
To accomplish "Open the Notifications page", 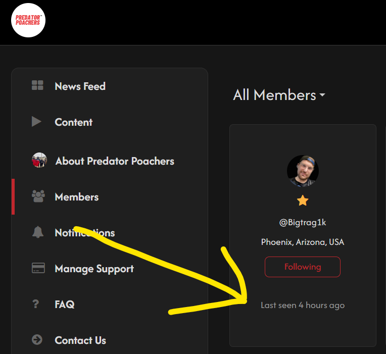I will (x=85, y=233).
